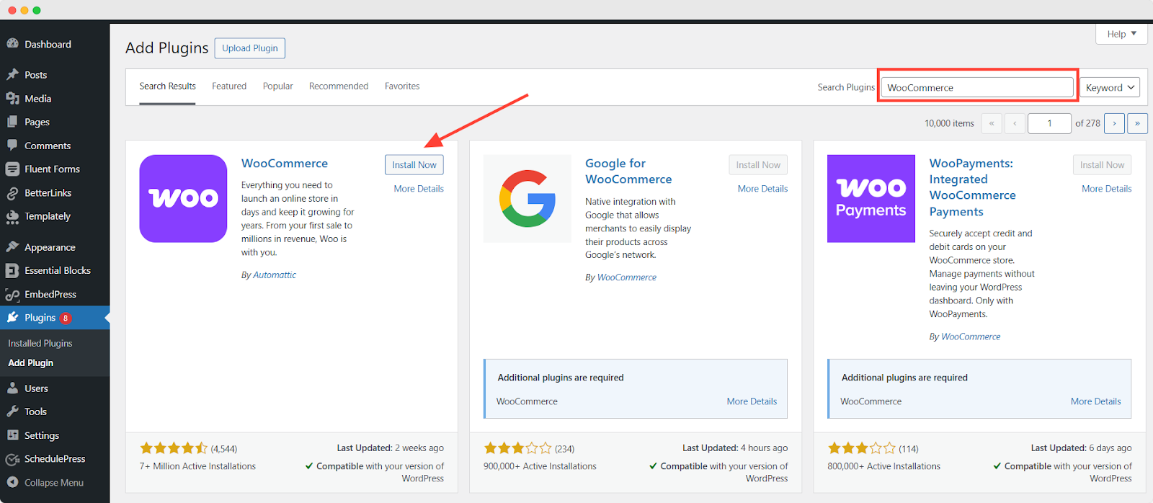Open the Google for WooCommerce title link
Viewport: 1153px width, 503px height.
[628, 172]
